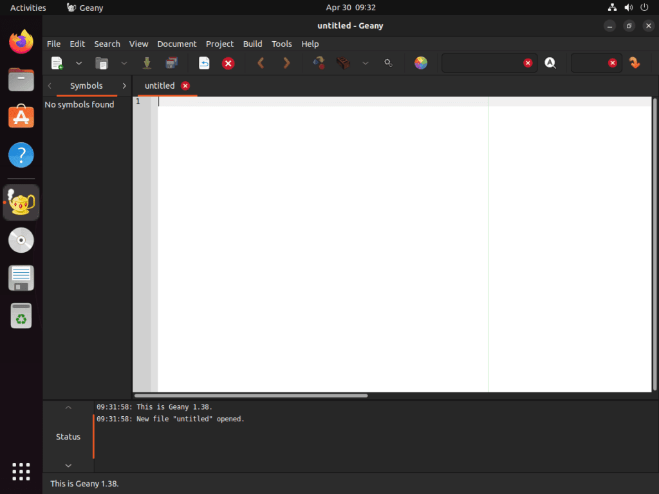This screenshot has width=659, height=494.
Task: Open Firefox from the Ubuntu dock
Action: (21, 42)
